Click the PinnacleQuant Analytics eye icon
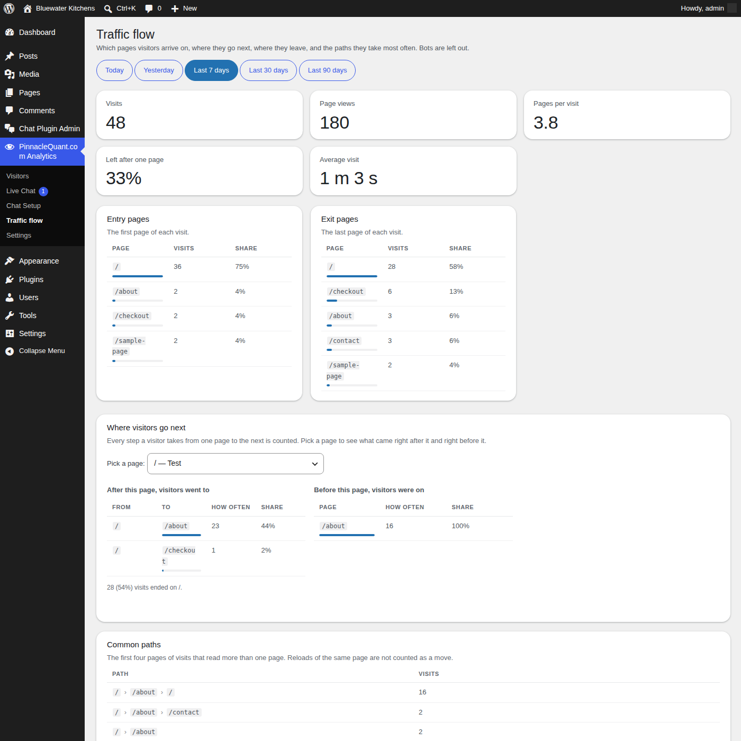The width and height of the screenshot is (741, 741). [10, 147]
